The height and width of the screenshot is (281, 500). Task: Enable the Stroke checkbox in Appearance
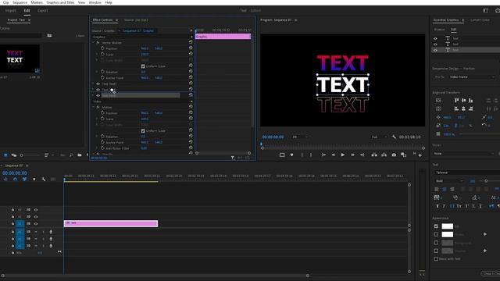pyautogui.click(x=436, y=234)
